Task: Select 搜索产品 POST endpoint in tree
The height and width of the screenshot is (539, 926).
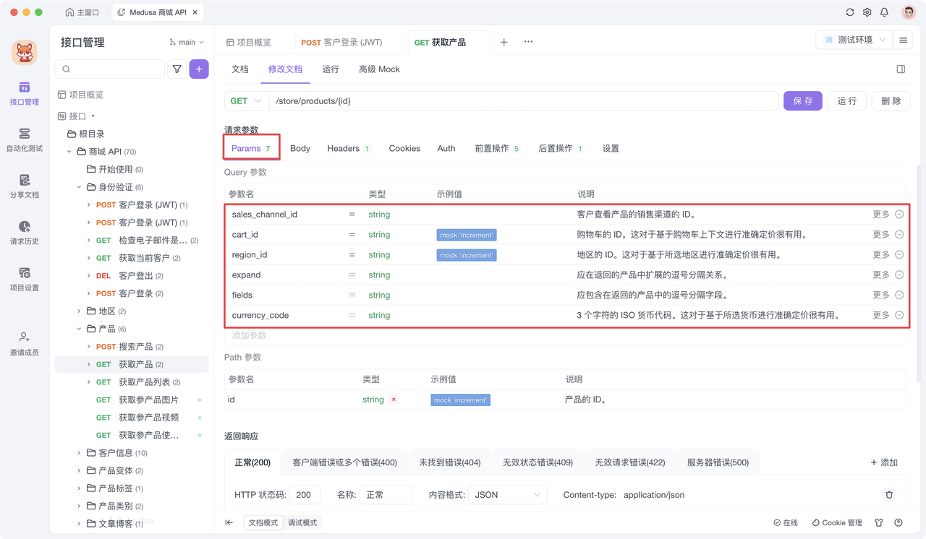Action: point(130,347)
